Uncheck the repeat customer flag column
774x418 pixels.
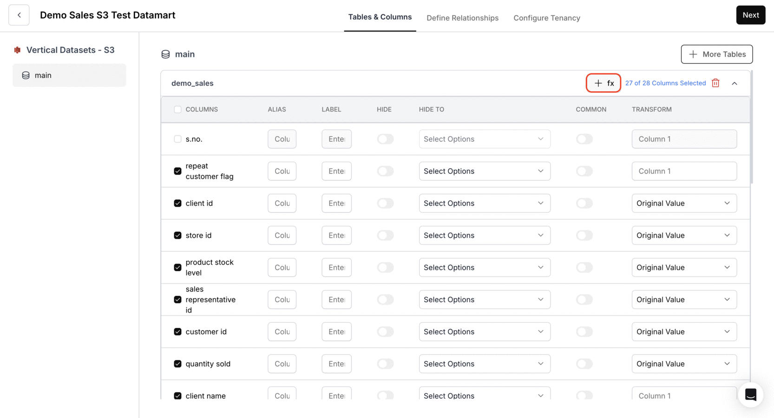click(x=177, y=171)
